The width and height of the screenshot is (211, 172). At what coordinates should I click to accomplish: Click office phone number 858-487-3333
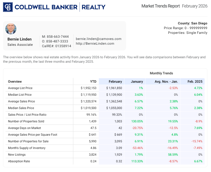pyautogui.click(x=58, y=41)
